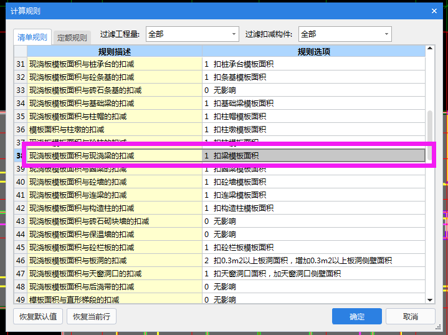The width and height of the screenshot is (448, 335).
Task: Open the 过滤扣减构件 dropdown
Action: 345,34
